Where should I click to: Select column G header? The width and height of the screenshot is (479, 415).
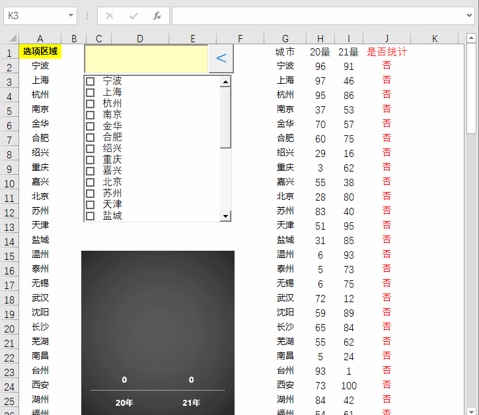[x=285, y=38]
